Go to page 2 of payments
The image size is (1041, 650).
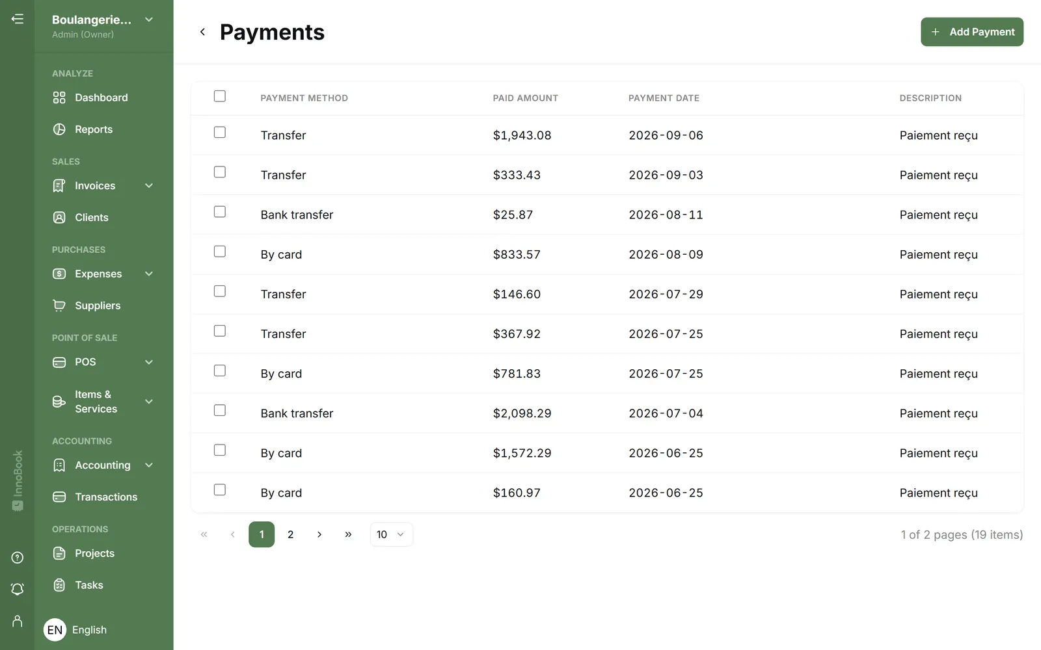[291, 534]
